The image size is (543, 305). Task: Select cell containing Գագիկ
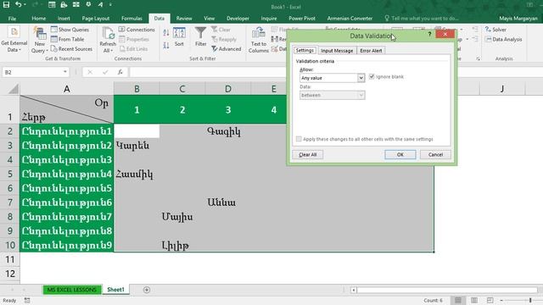pyautogui.click(x=228, y=131)
